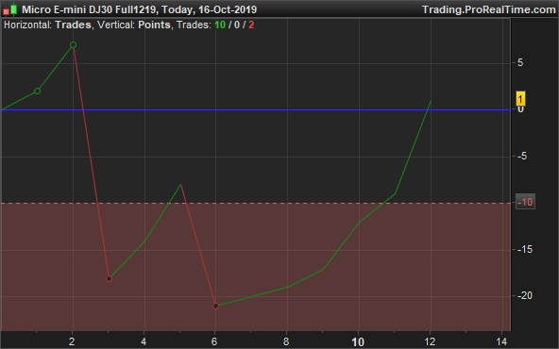The image size is (559, 349).
Task: Click the yellow current value label 1
Action: click(x=520, y=99)
